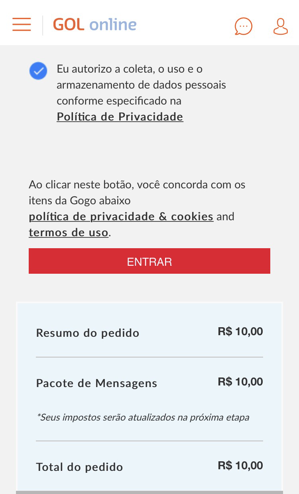Viewport: 299px width, 494px height.
Task: Click the orange GOL logo text
Action: click(69, 25)
